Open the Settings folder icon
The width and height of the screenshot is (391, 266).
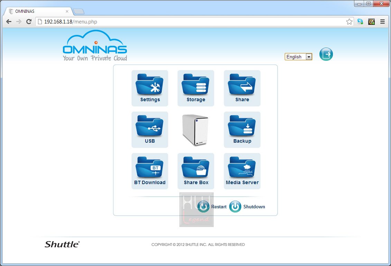[x=150, y=88]
